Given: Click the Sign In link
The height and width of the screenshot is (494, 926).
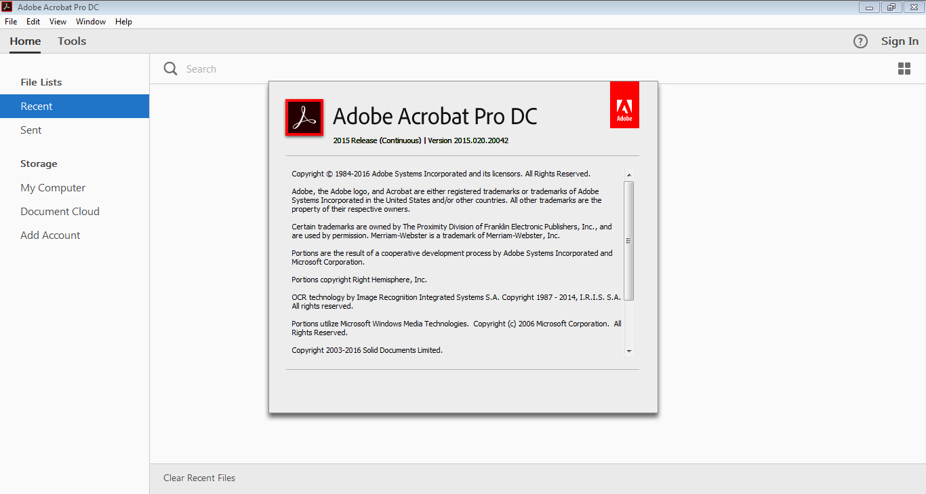Looking at the screenshot, I should 900,41.
